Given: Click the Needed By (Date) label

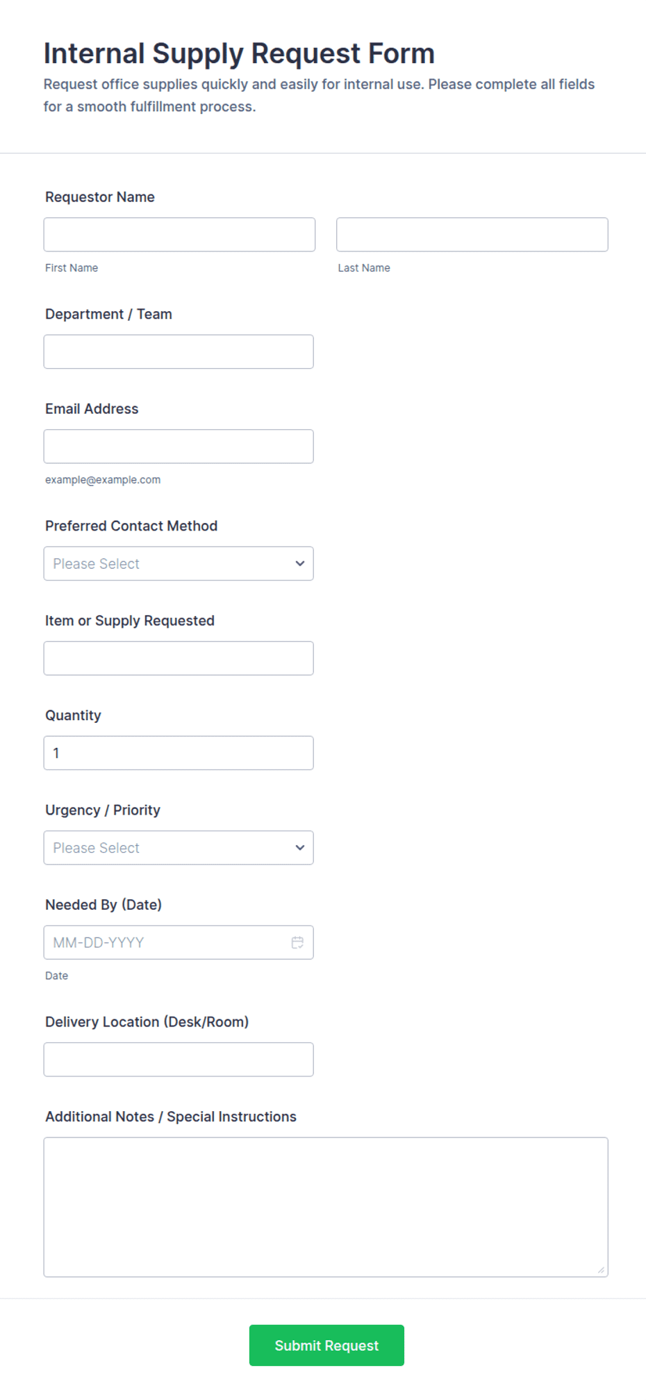Looking at the screenshot, I should 103,904.
